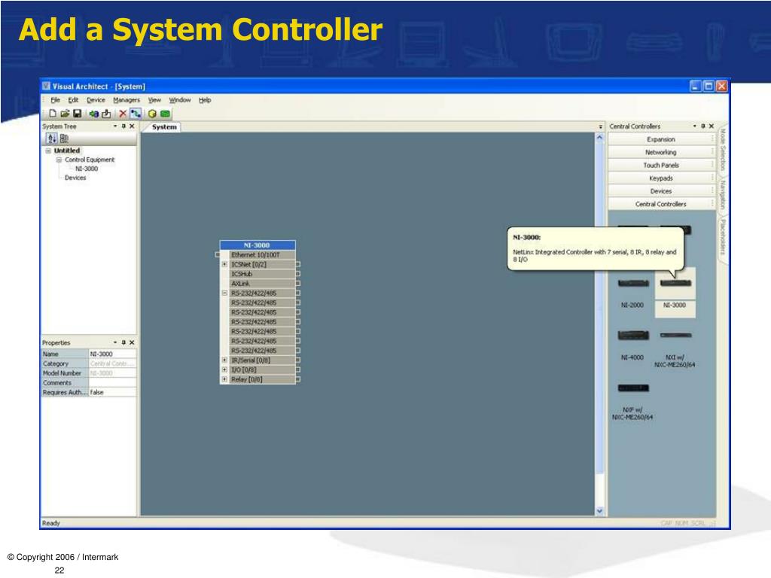Click the canvas scroll down arrow
The width and height of the screenshot is (771, 578).
tap(599, 511)
